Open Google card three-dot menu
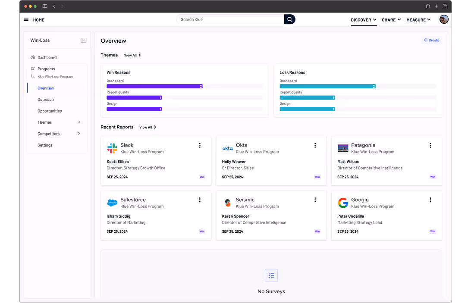471x303 pixels. tap(430, 200)
